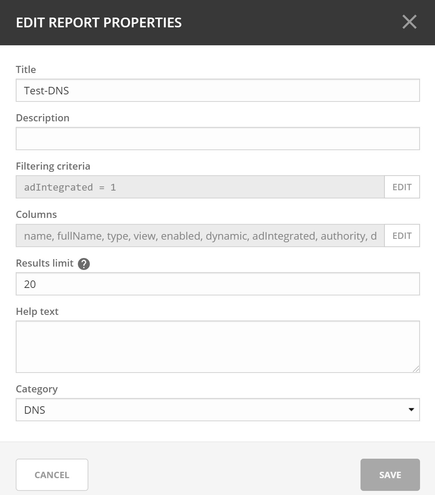
Task: Click the adIntegrated = 1 filter field
Action: (200, 187)
